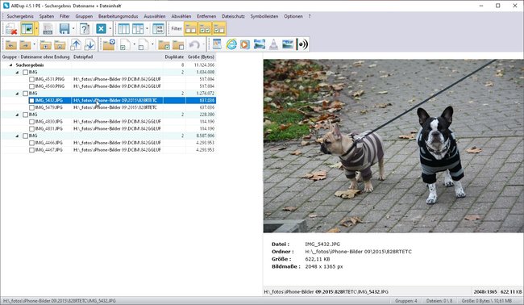Open the dropdown arrow beside the preview panel button
Screen dimensions: 524x305
pyautogui.click(x=36, y=29)
